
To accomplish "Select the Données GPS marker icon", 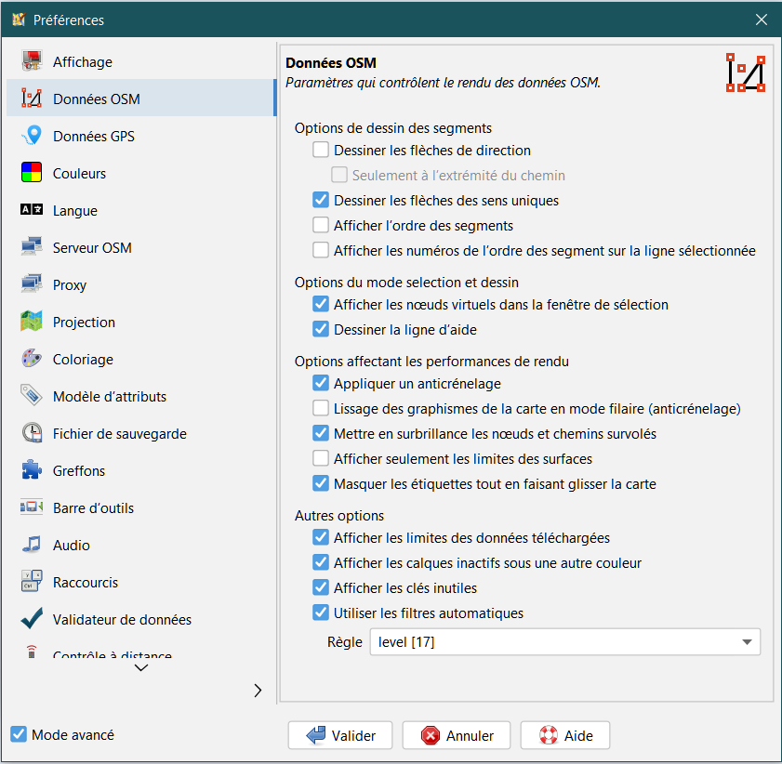I will point(32,137).
